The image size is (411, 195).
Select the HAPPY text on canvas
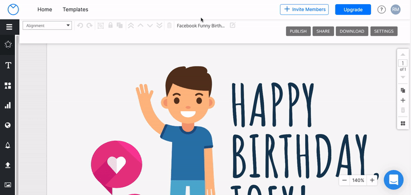pyautogui.click(x=273, y=104)
